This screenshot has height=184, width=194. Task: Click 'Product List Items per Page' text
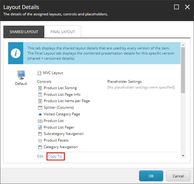[x=67, y=101]
